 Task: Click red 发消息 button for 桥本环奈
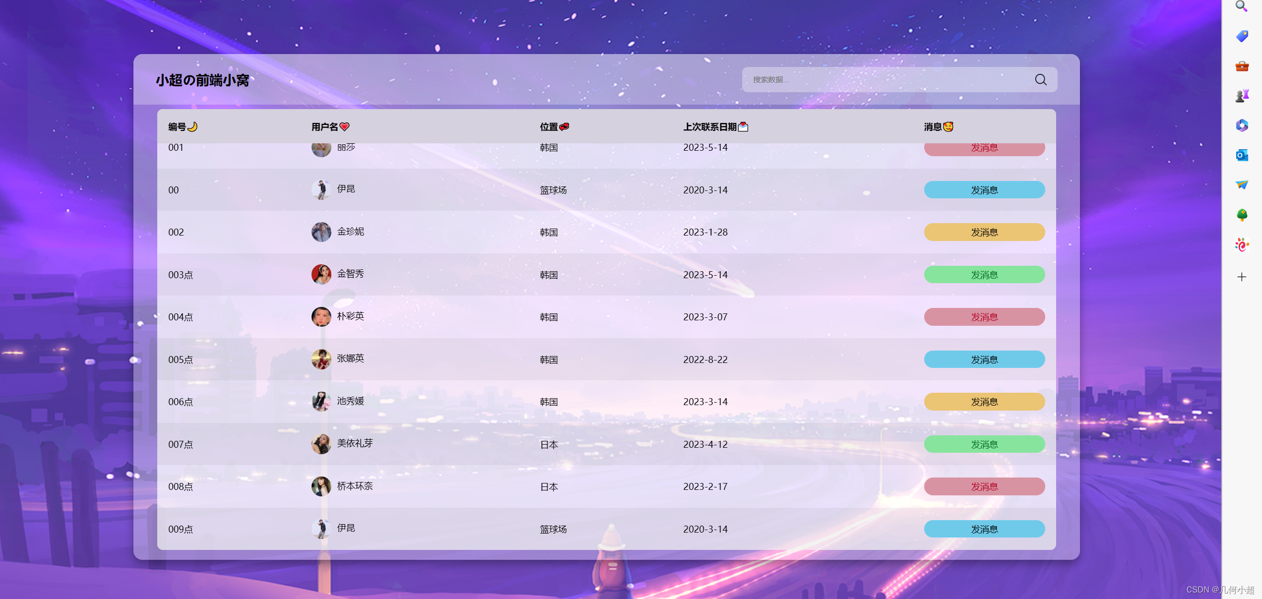pos(984,486)
